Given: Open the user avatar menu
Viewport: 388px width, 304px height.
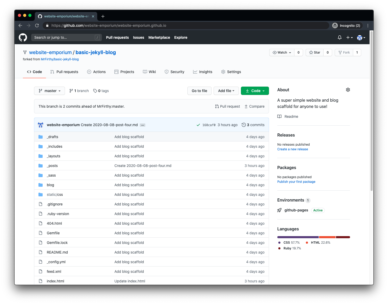Looking at the screenshot, I should (x=361, y=37).
